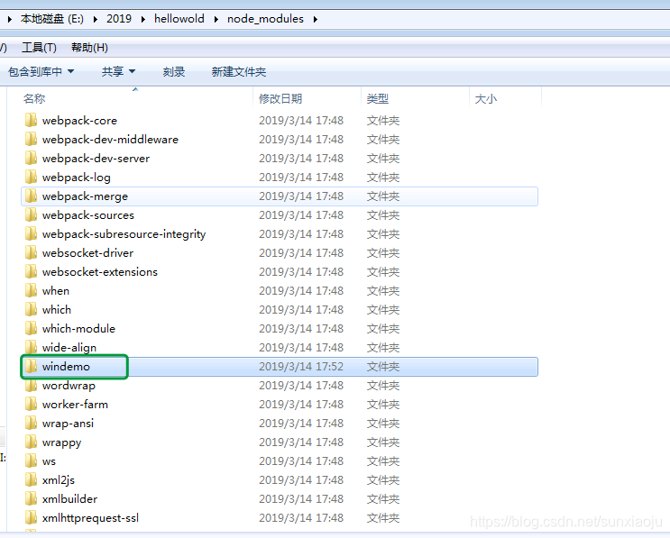Click the wide-align folder icon
The height and width of the screenshot is (538, 670).
31,348
